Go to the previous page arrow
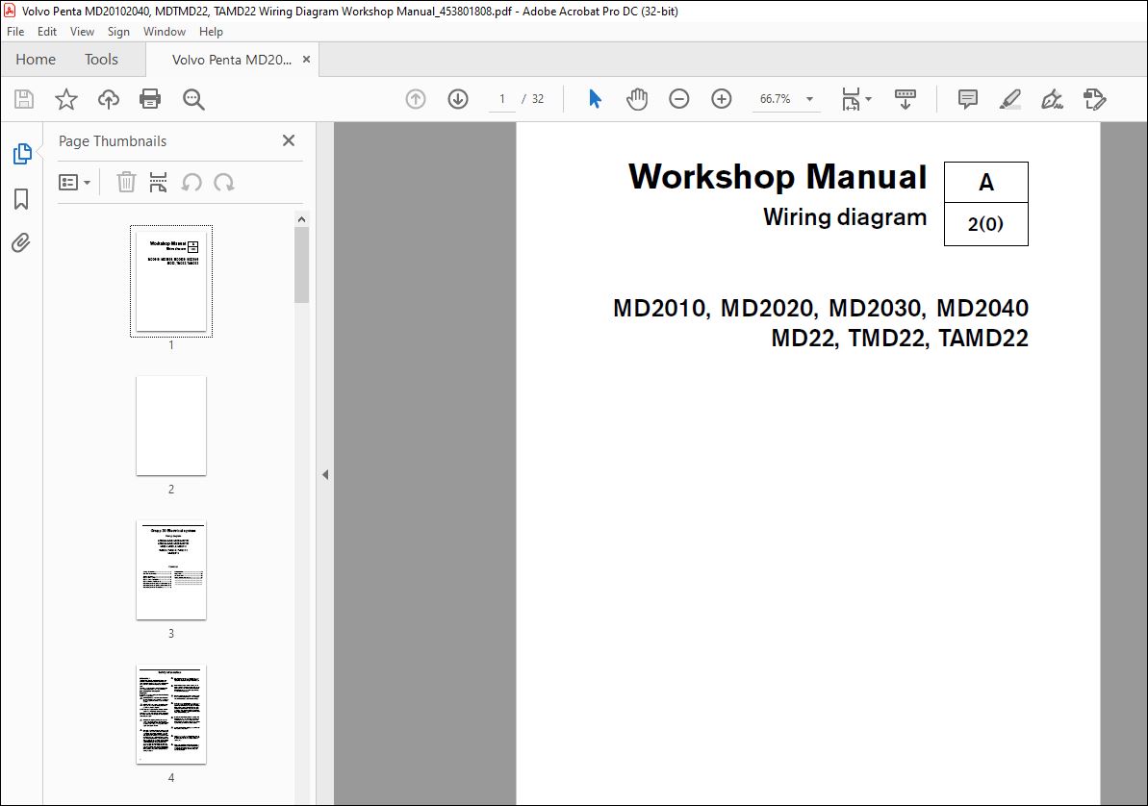This screenshot has width=1148, height=806. point(415,99)
